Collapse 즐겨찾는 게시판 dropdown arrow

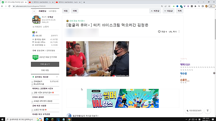pos(57,77)
